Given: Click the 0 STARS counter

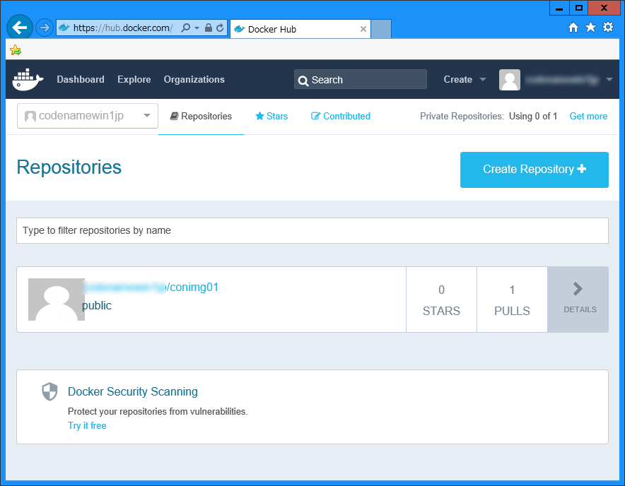Looking at the screenshot, I should tap(441, 300).
